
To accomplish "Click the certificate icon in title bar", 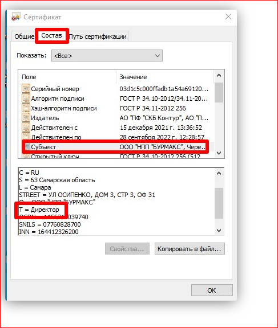I will 16,17.
